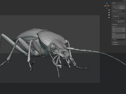
Task: Enable the Lock To 3D Cursor checkbox
Action: click(118, 20)
